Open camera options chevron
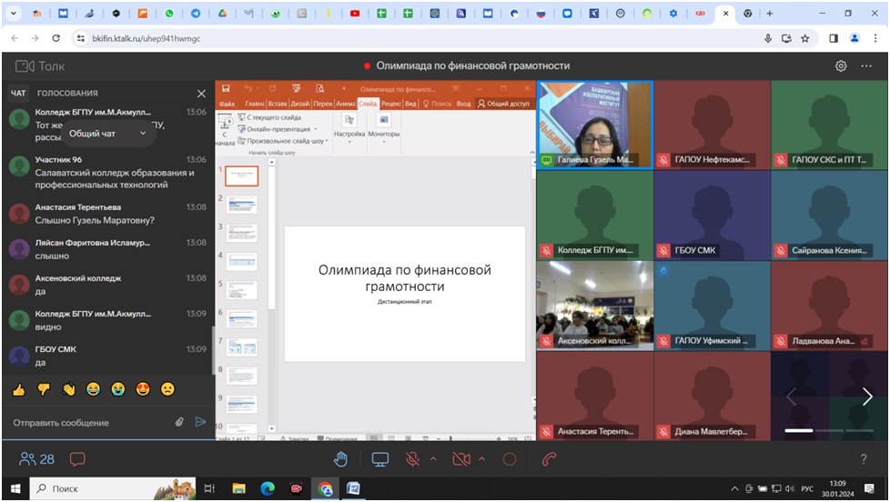 click(x=482, y=459)
